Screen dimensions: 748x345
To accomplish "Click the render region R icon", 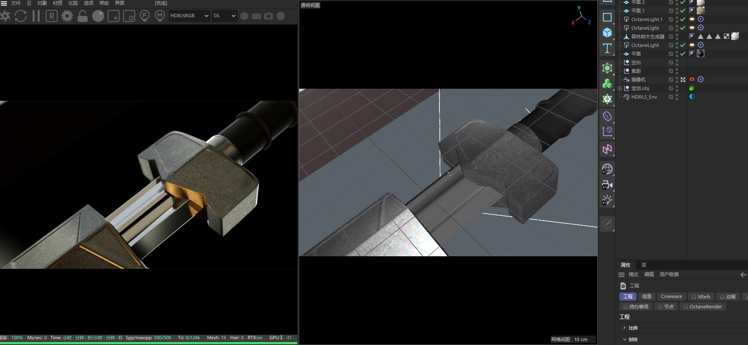I will click(52, 16).
